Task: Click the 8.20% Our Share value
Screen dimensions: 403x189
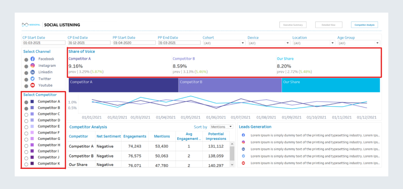Action: click(284, 66)
